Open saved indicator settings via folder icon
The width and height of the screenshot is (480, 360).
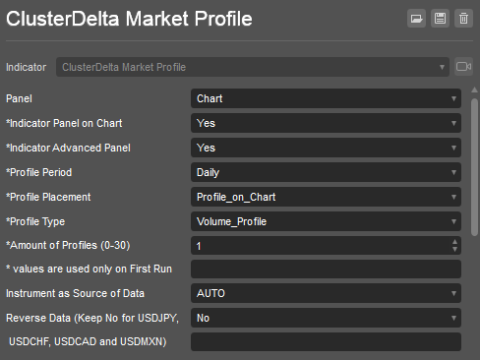pos(416,19)
